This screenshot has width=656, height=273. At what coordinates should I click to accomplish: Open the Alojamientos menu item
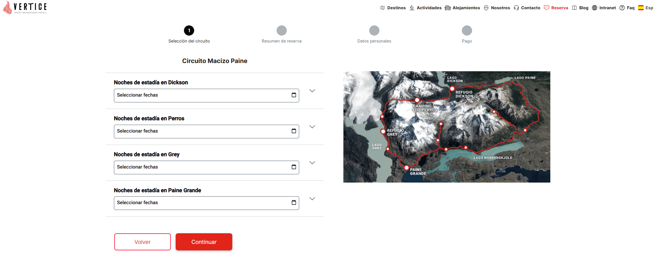pyautogui.click(x=462, y=8)
